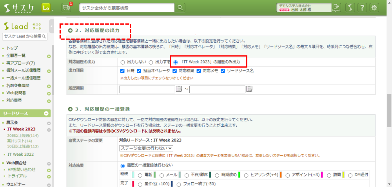Open the notifications message icon
392x187 pixels.
pyautogui.click(x=66, y=7)
